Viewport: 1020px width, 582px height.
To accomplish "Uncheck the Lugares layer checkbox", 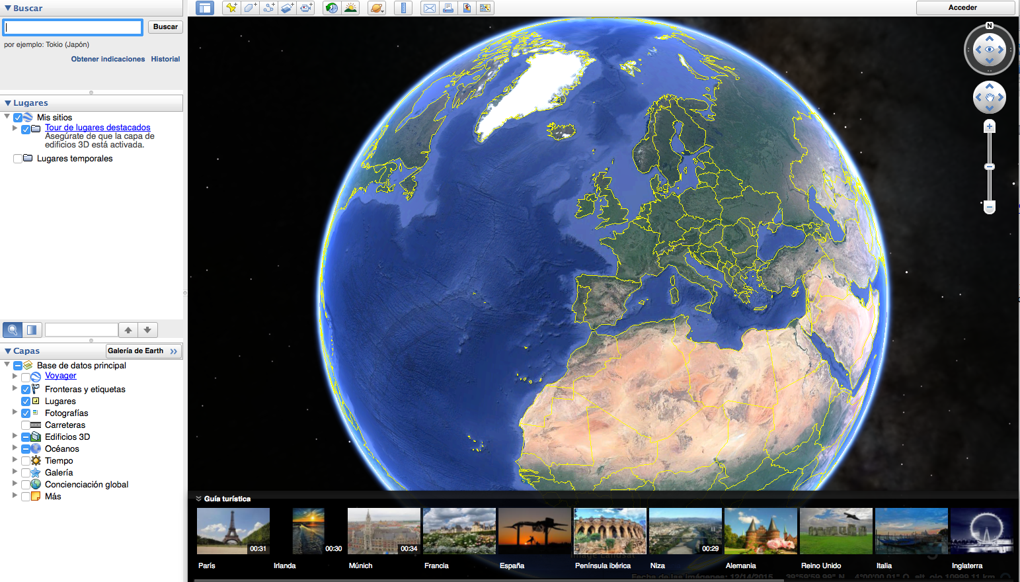I will coord(26,401).
